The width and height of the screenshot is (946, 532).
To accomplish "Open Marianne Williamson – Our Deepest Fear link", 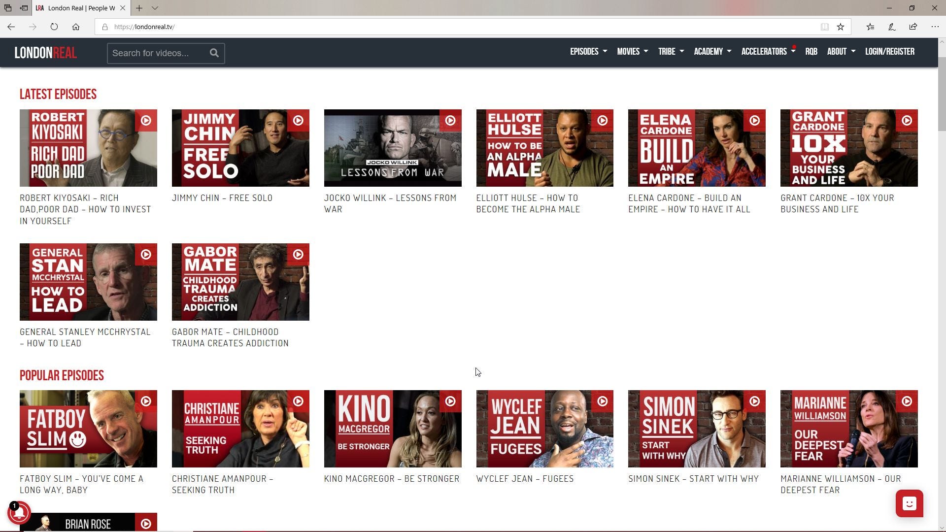I will 841,484.
